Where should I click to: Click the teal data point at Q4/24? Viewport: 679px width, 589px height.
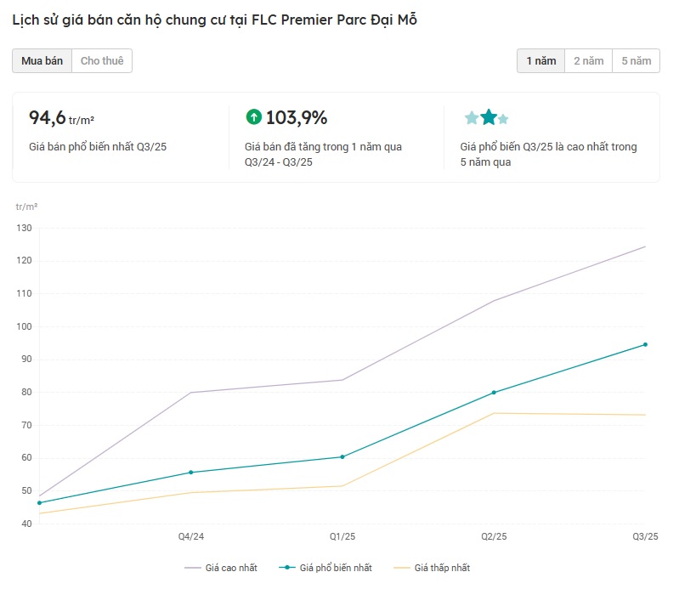tap(191, 473)
